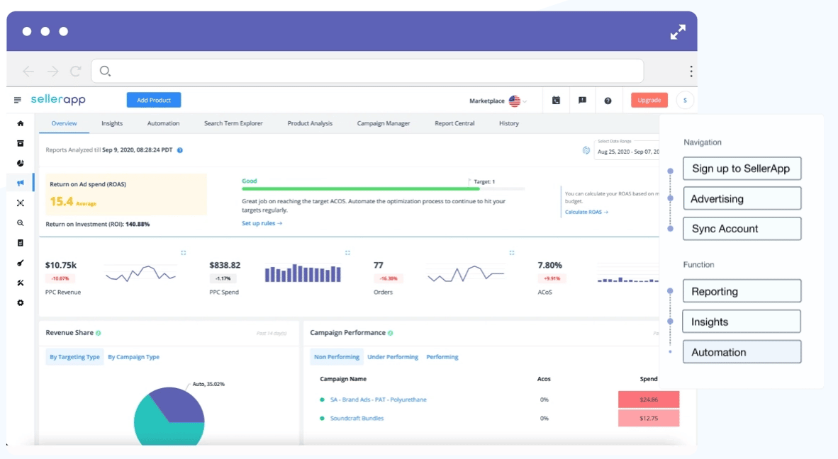Click the browser back arrow
Viewport: 838px width, 459px height.
pyautogui.click(x=28, y=71)
